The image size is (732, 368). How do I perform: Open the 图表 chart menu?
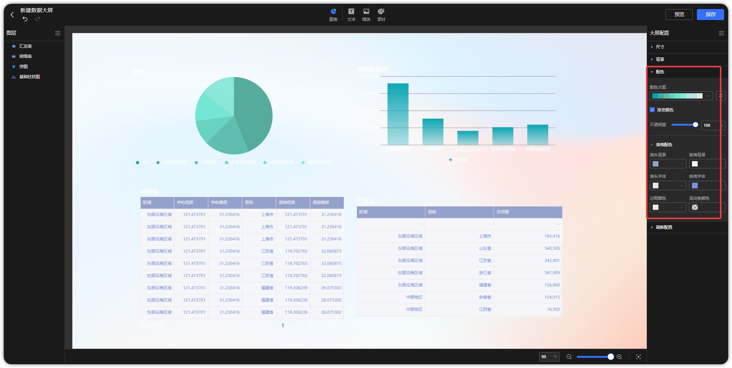334,15
